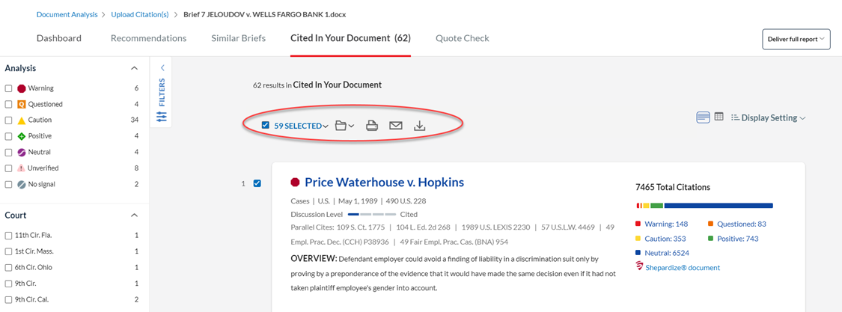This screenshot has width=842, height=312.
Task: Open the Similar Briefs tab
Action: (x=239, y=38)
